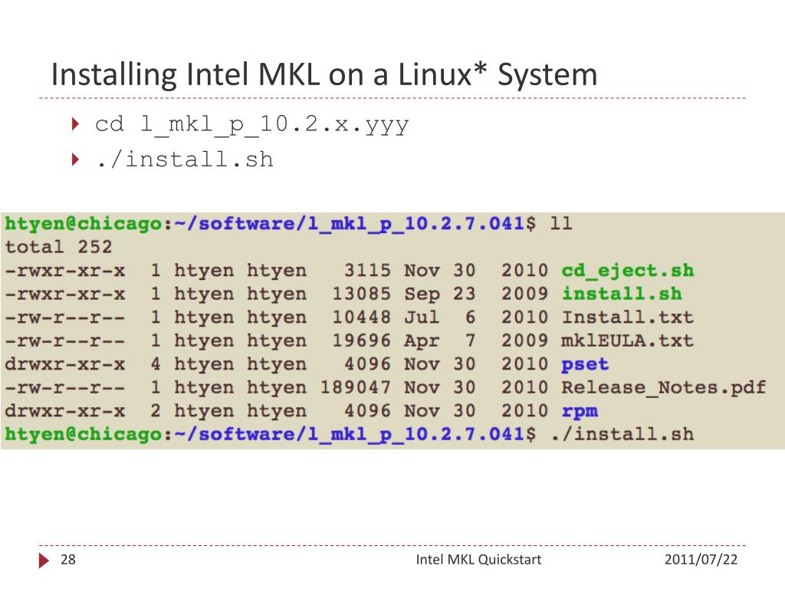Click the blue 'pset' directory name

(x=585, y=364)
